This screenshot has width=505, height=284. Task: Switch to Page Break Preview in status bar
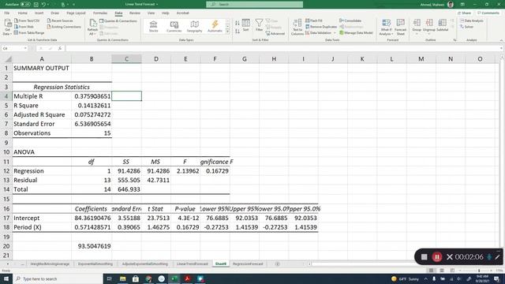tap(452, 271)
